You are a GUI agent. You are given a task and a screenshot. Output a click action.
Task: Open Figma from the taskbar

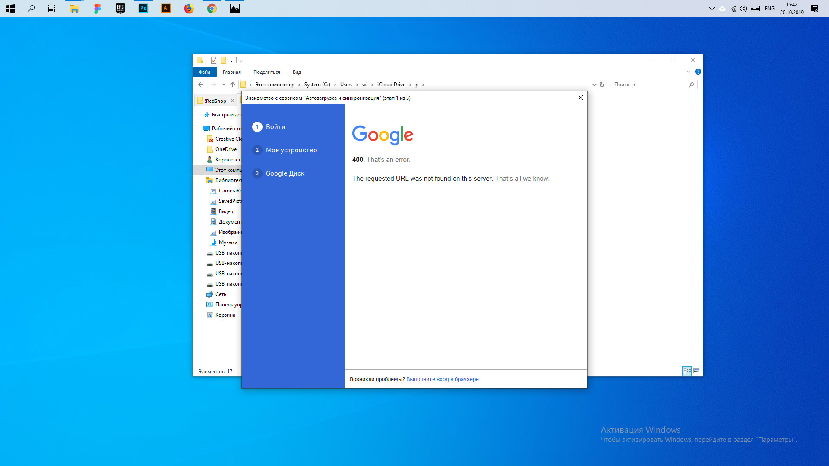tap(97, 9)
